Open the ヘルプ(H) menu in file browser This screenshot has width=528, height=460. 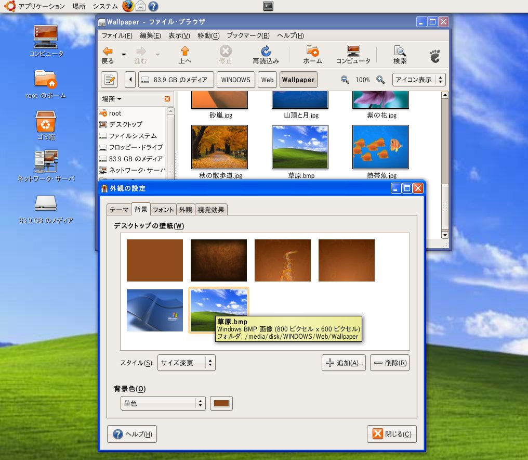[x=291, y=35]
